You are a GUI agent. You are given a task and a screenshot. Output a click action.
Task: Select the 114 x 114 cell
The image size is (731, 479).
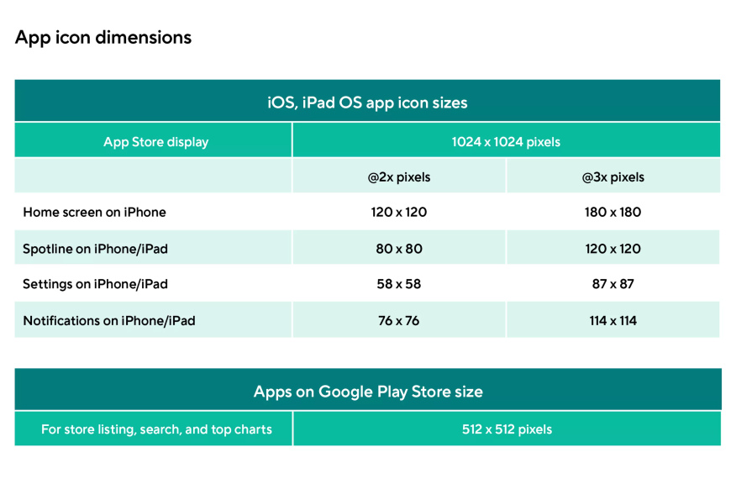(613, 321)
